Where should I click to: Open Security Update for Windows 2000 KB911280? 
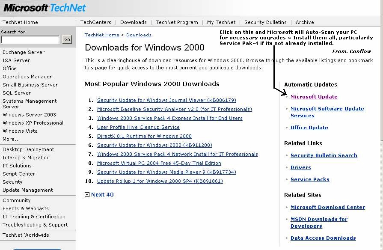click(154, 145)
